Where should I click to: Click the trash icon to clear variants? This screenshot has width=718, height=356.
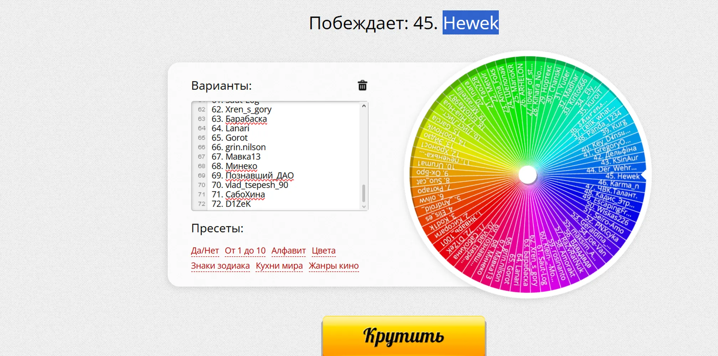pyautogui.click(x=362, y=85)
